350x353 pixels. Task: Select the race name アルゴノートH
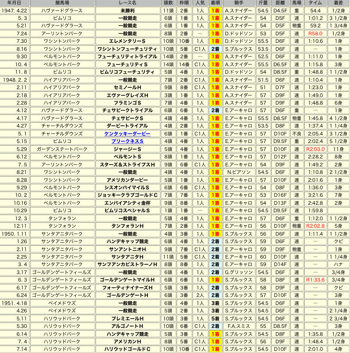point(127,326)
